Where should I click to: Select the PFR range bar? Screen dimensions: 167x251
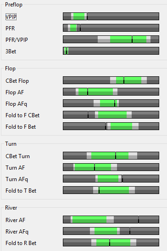111,28
